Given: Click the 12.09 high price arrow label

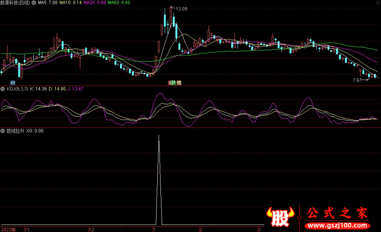Looking at the screenshot, I should (181, 9).
